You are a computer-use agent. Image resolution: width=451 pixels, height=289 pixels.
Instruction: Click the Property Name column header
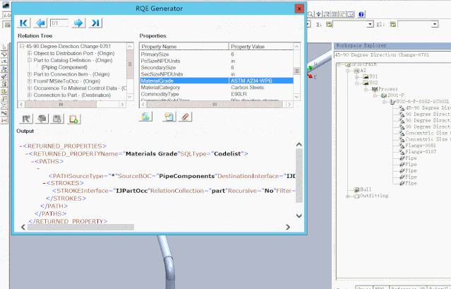click(x=184, y=47)
